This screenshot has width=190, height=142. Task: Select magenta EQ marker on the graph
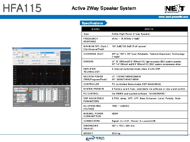(33, 73)
